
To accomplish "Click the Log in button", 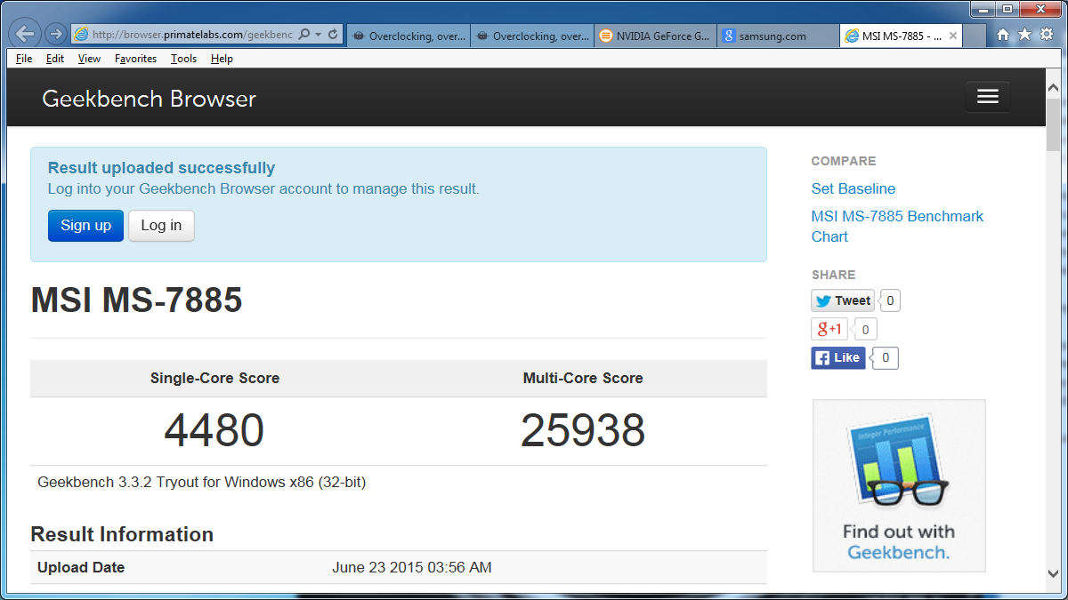I will (x=161, y=226).
